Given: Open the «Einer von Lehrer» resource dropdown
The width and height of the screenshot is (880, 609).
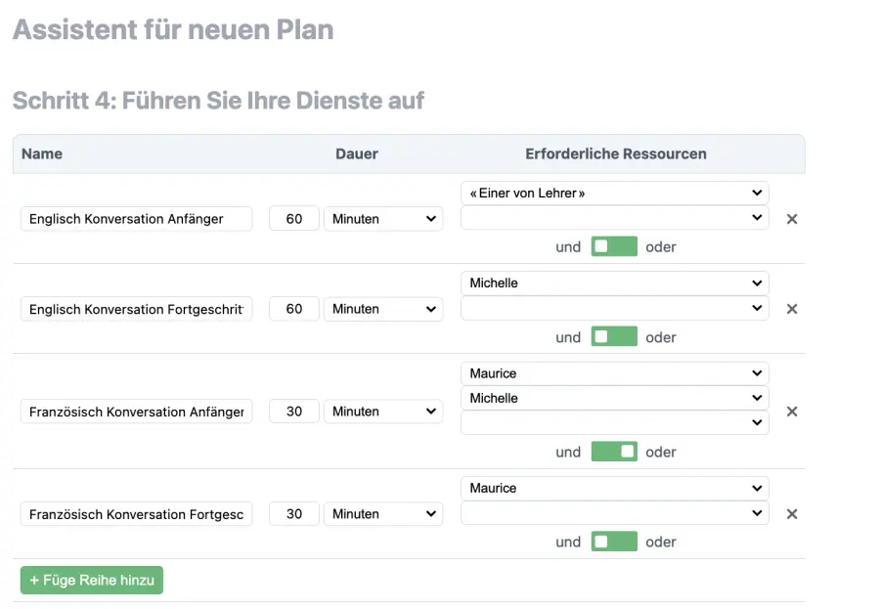Looking at the screenshot, I should (614, 193).
